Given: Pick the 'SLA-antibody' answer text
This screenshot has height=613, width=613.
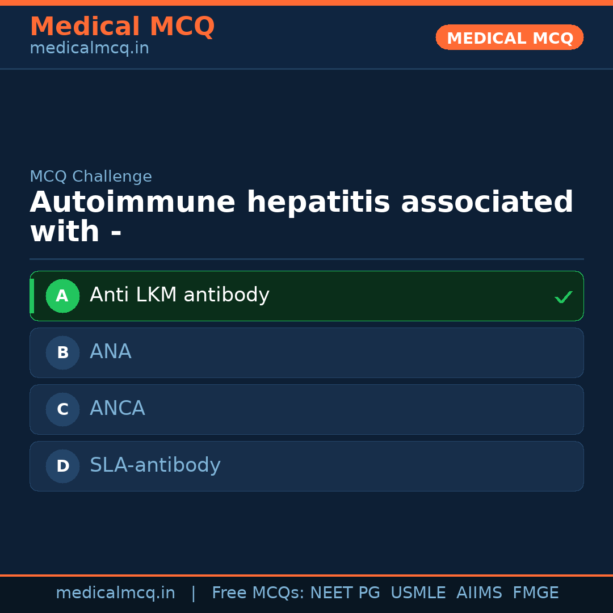Looking at the screenshot, I should [155, 465].
